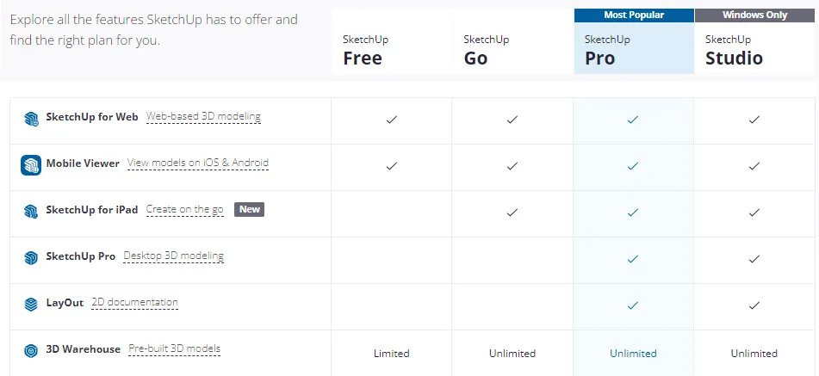Click Pro checkmark for SketchUp for Web
Viewport: 819px width, 376px height.
(633, 120)
